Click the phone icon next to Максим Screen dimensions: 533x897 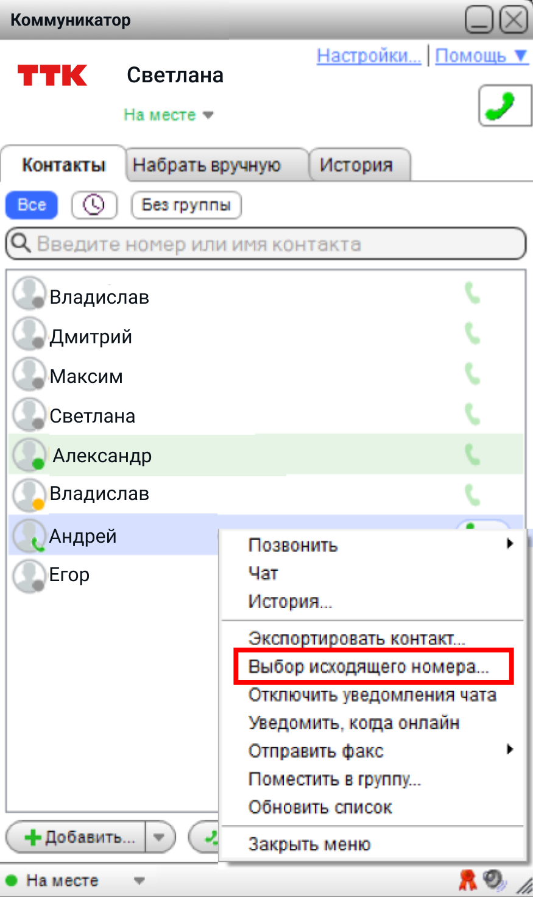pos(472,374)
